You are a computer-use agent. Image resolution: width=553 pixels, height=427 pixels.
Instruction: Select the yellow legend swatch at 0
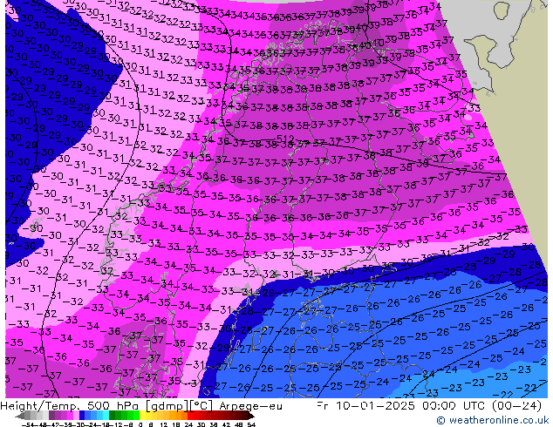click(143, 417)
